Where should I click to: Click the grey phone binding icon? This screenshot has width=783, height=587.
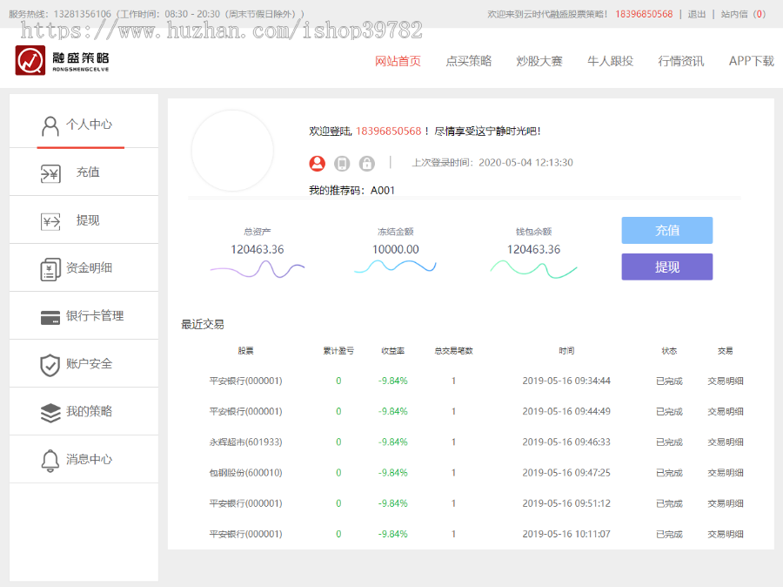click(x=342, y=163)
